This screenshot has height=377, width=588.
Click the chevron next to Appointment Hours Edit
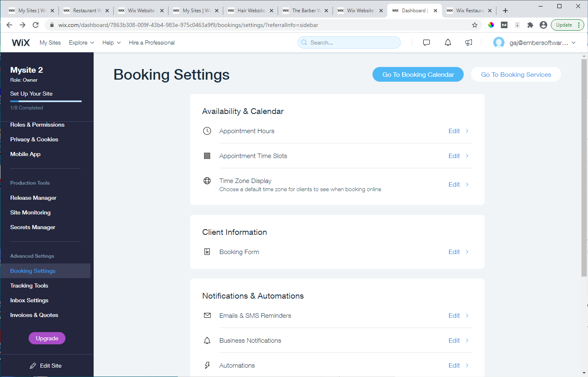(x=467, y=131)
